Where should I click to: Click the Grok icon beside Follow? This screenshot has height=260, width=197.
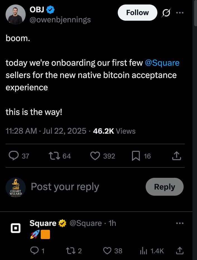166,13
